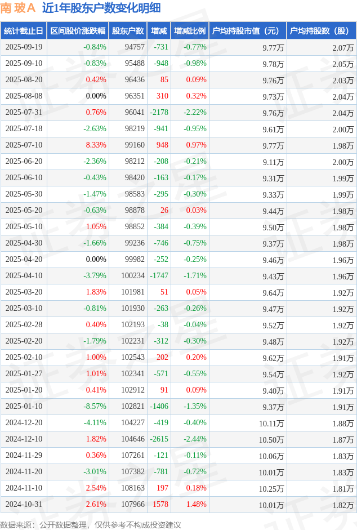Image resolution: width=357 pixels, height=530 pixels.
Task: Click the -2.44% change ratio cell
Action: coord(195,439)
